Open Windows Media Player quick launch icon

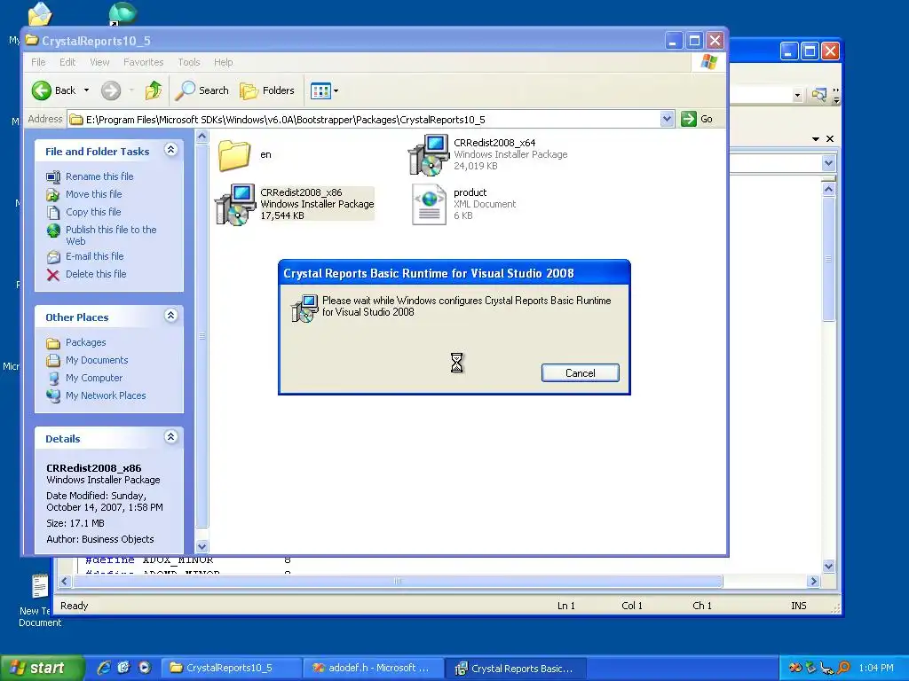click(145, 668)
